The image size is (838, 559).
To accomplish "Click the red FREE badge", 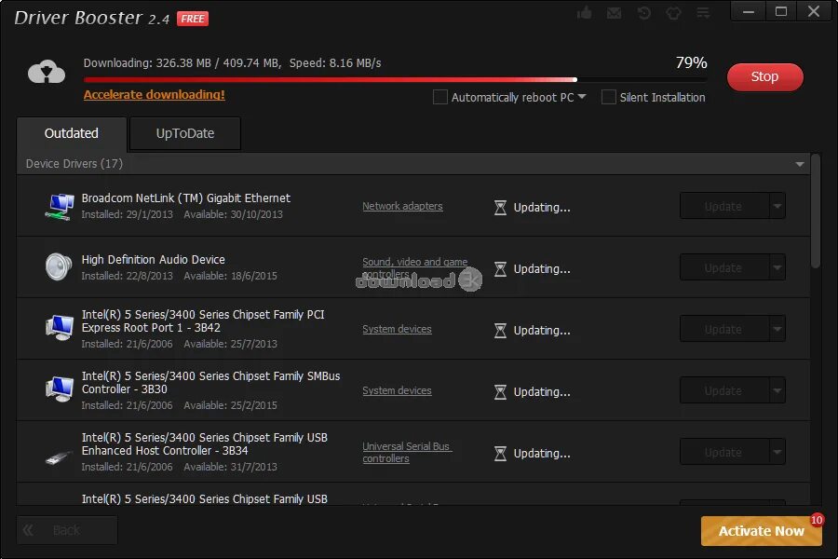I will click(193, 19).
